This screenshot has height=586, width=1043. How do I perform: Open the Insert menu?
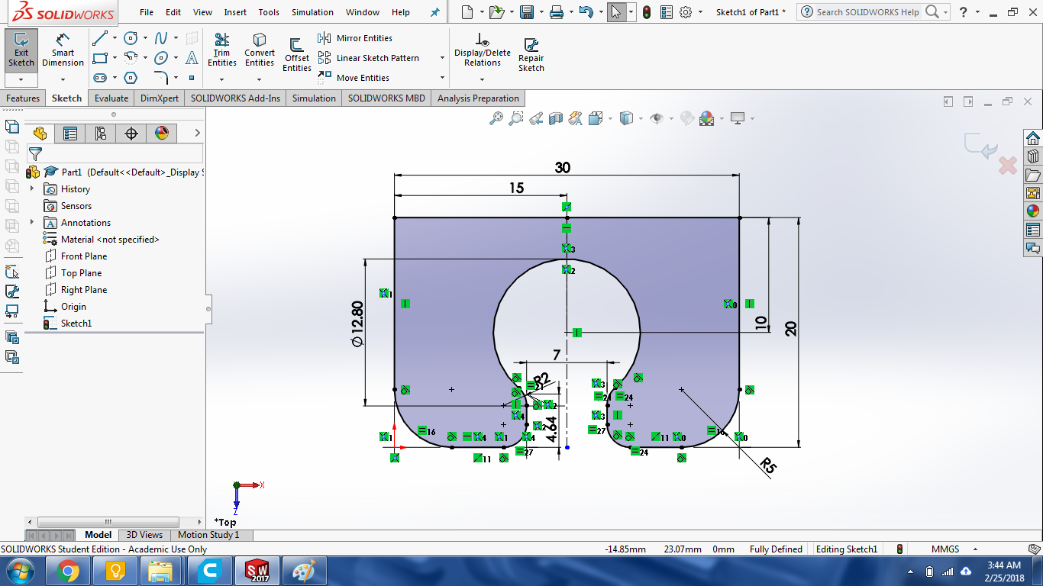click(235, 12)
